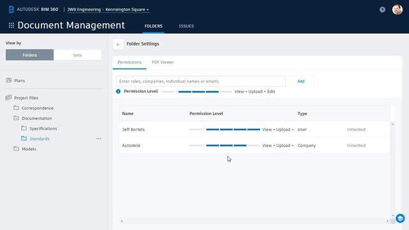Open the blue help chat widget

tap(400, 218)
